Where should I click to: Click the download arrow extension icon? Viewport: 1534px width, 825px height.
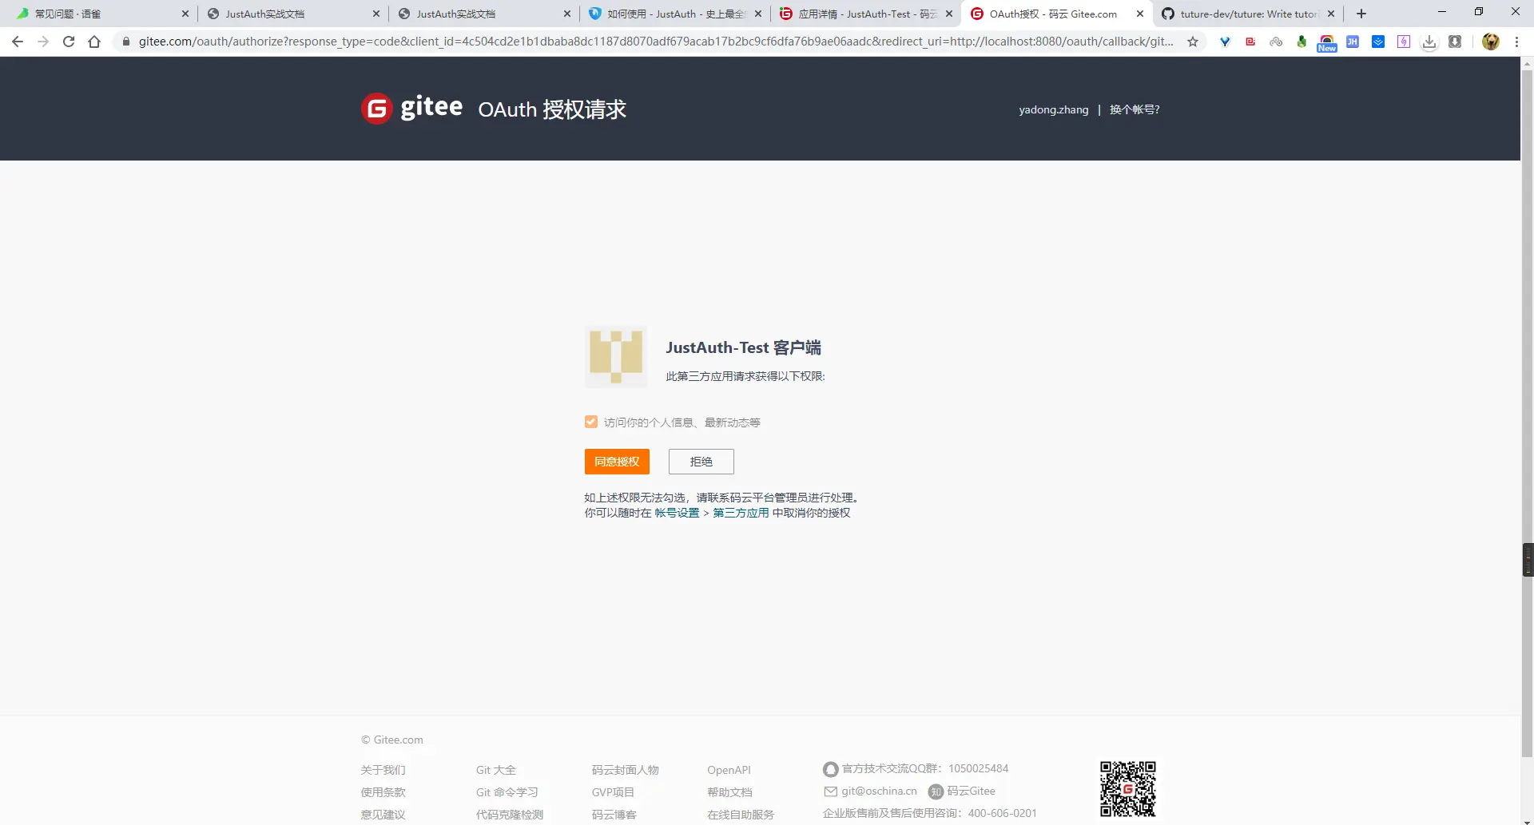point(1429,42)
